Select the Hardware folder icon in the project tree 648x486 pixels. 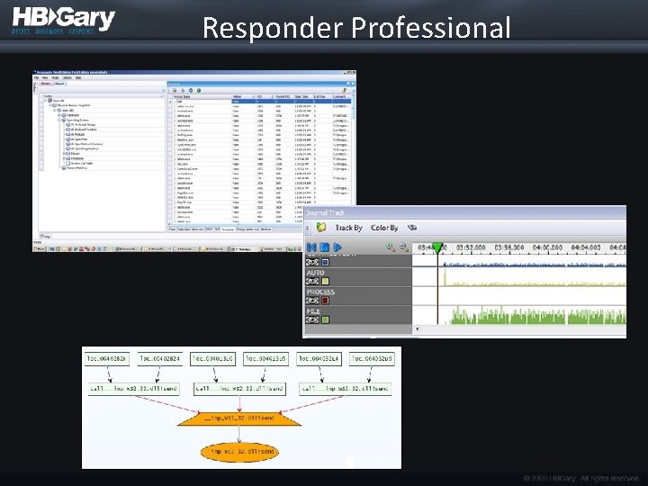pyautogui.click(x=64, y=115)
